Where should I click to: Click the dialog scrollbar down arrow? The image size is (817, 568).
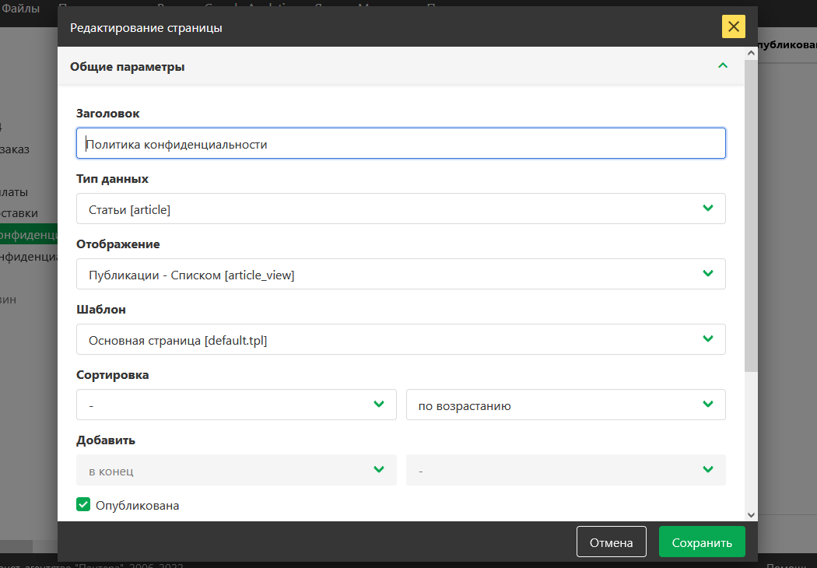click(x=751, y=514)
